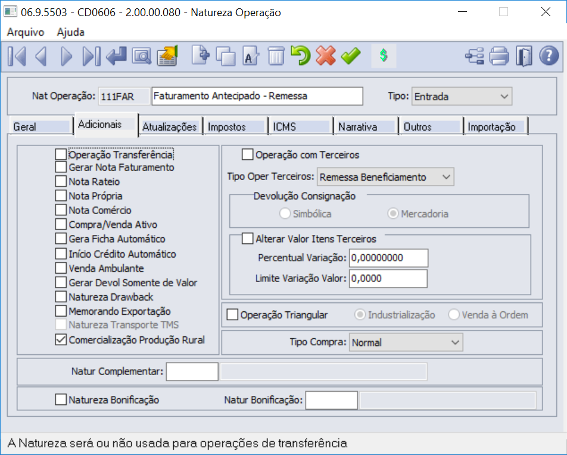Click the Faturamento Antecipado description field
Viewport: 567px width, 455px height.
pos(257,96)
